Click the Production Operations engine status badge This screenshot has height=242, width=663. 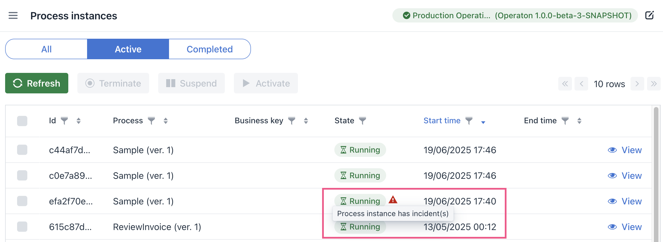pos(515,15)
